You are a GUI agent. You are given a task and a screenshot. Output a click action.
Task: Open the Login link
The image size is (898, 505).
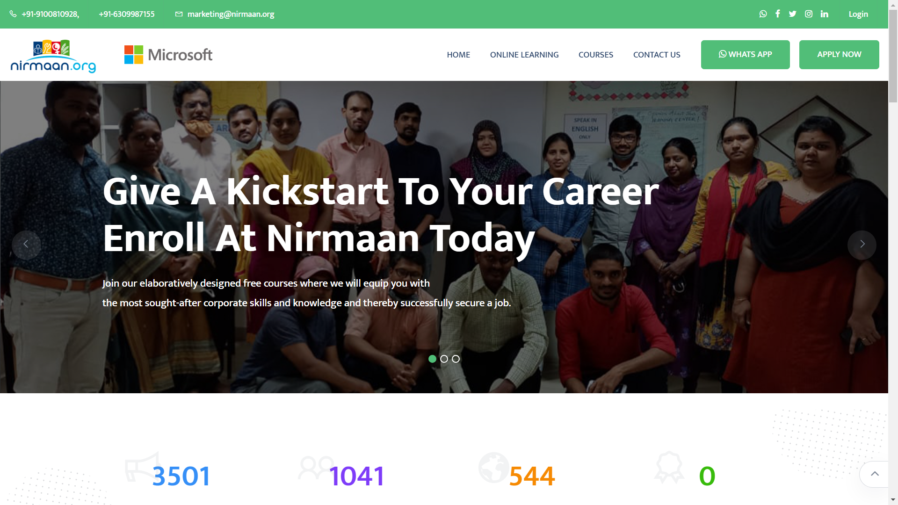pyautogui.click(x=858, y=14)
